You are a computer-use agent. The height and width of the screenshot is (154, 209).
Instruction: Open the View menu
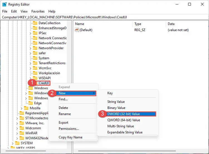24,11
